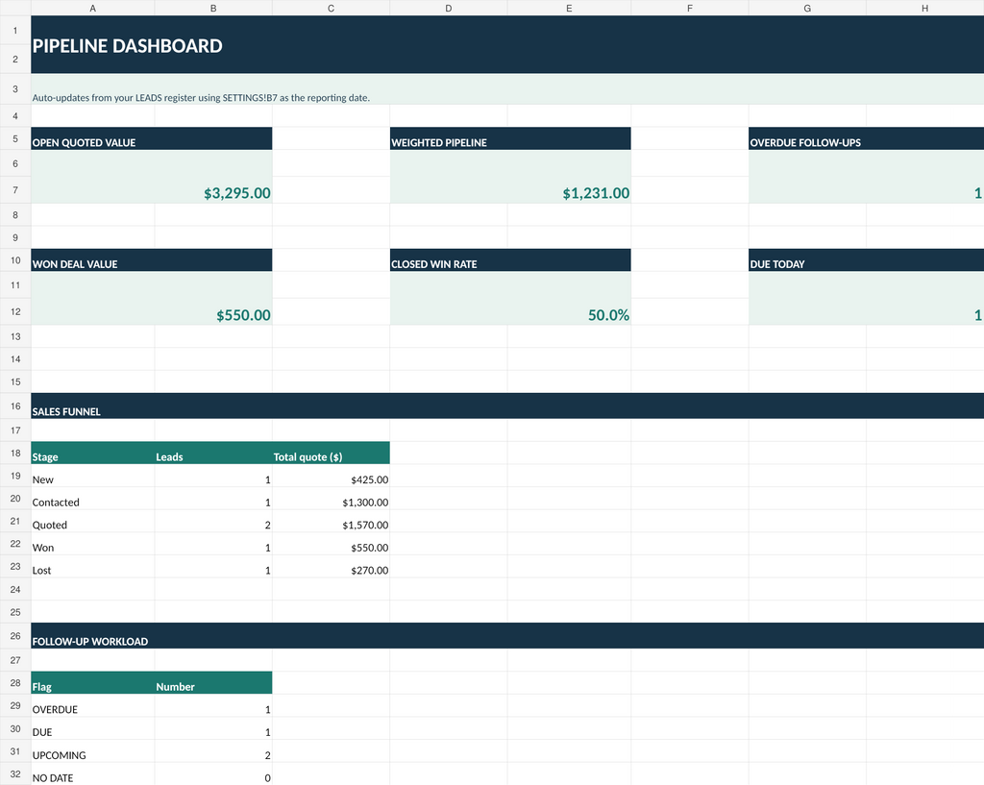984x785 pixels.
Task: Select column E header
Action: click(x=569, y=8)
